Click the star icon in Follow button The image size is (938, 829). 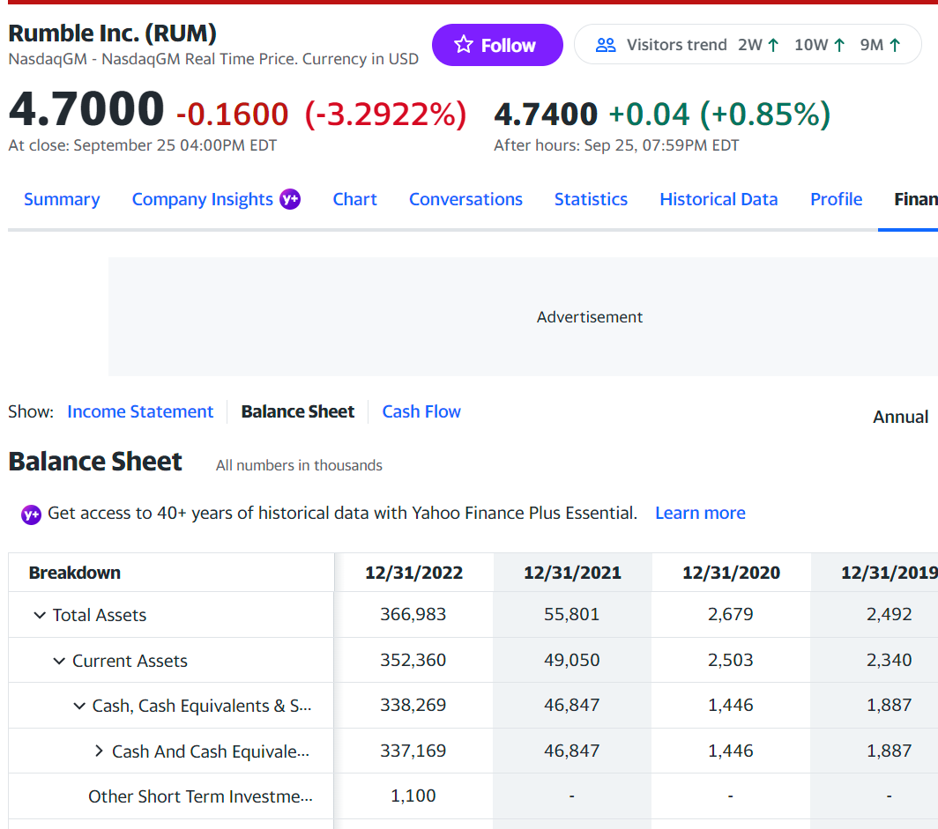pyautogui.click(x=464, y=45)
